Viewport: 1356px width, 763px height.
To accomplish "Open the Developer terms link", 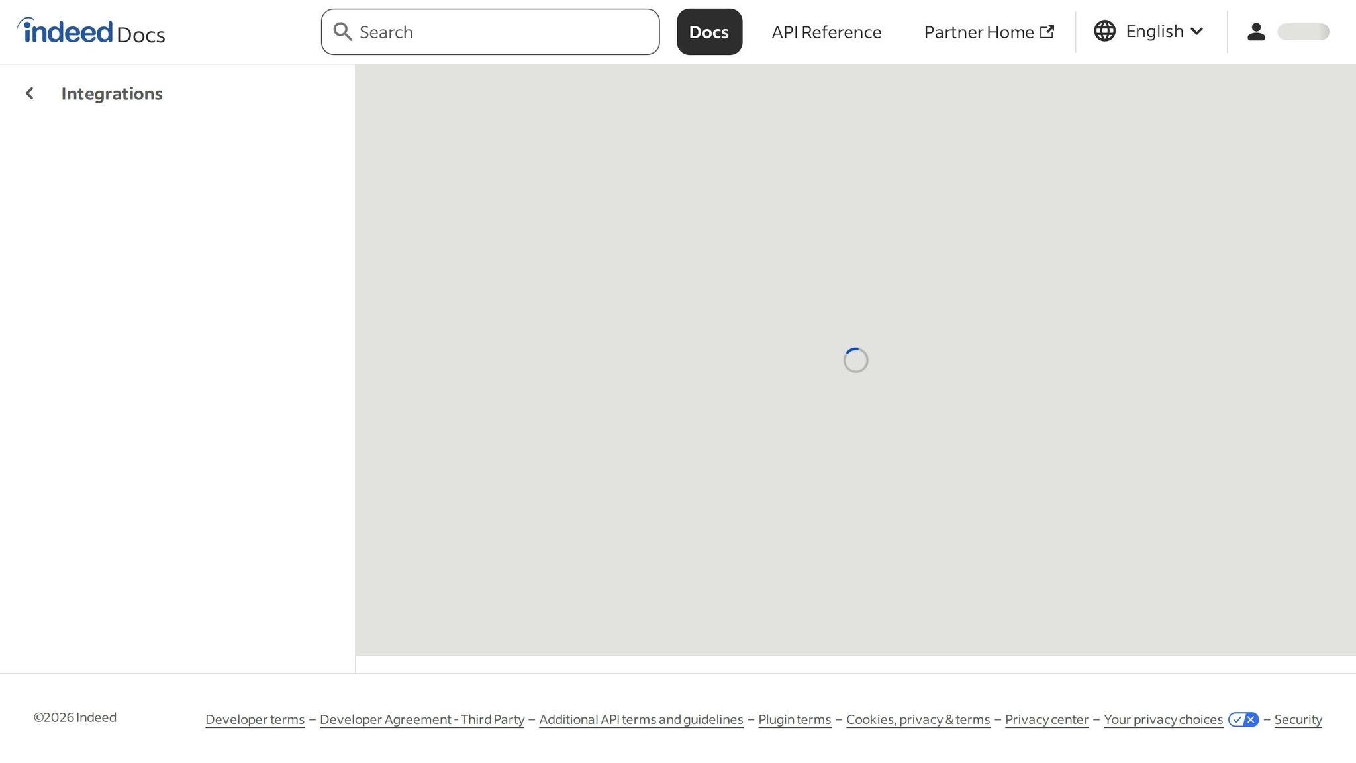I will click(255, 719).
